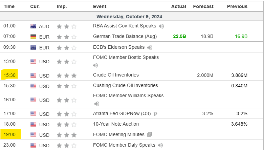Open the Crude Oil Inventories event
The height and width of the screenshot is (151, 264).
[x=116, y=75]
